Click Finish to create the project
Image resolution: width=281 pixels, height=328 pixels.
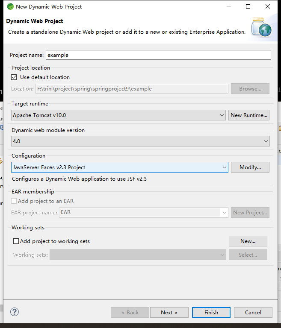211,313
